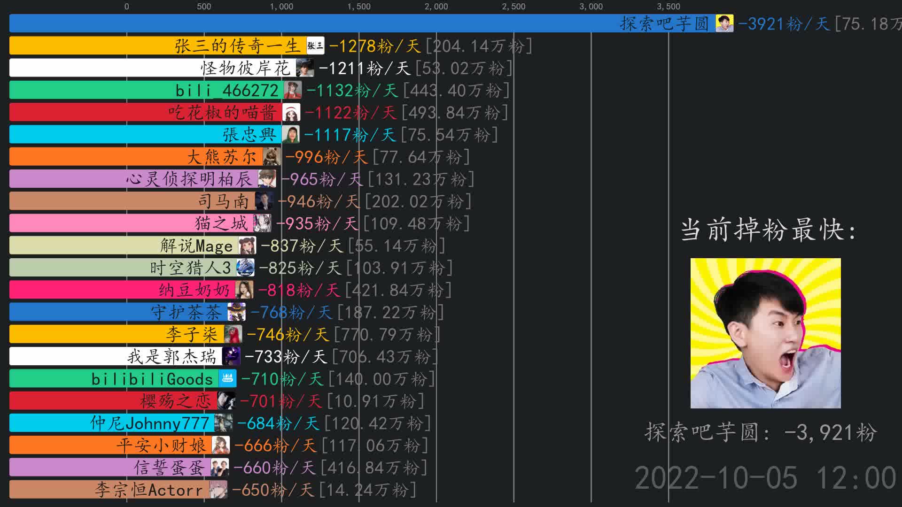Image resolution: width=902 pixels, height=507 pixels.
Task: Click the blue bilibiliGoods logo icon
Action: coord(227,378)
